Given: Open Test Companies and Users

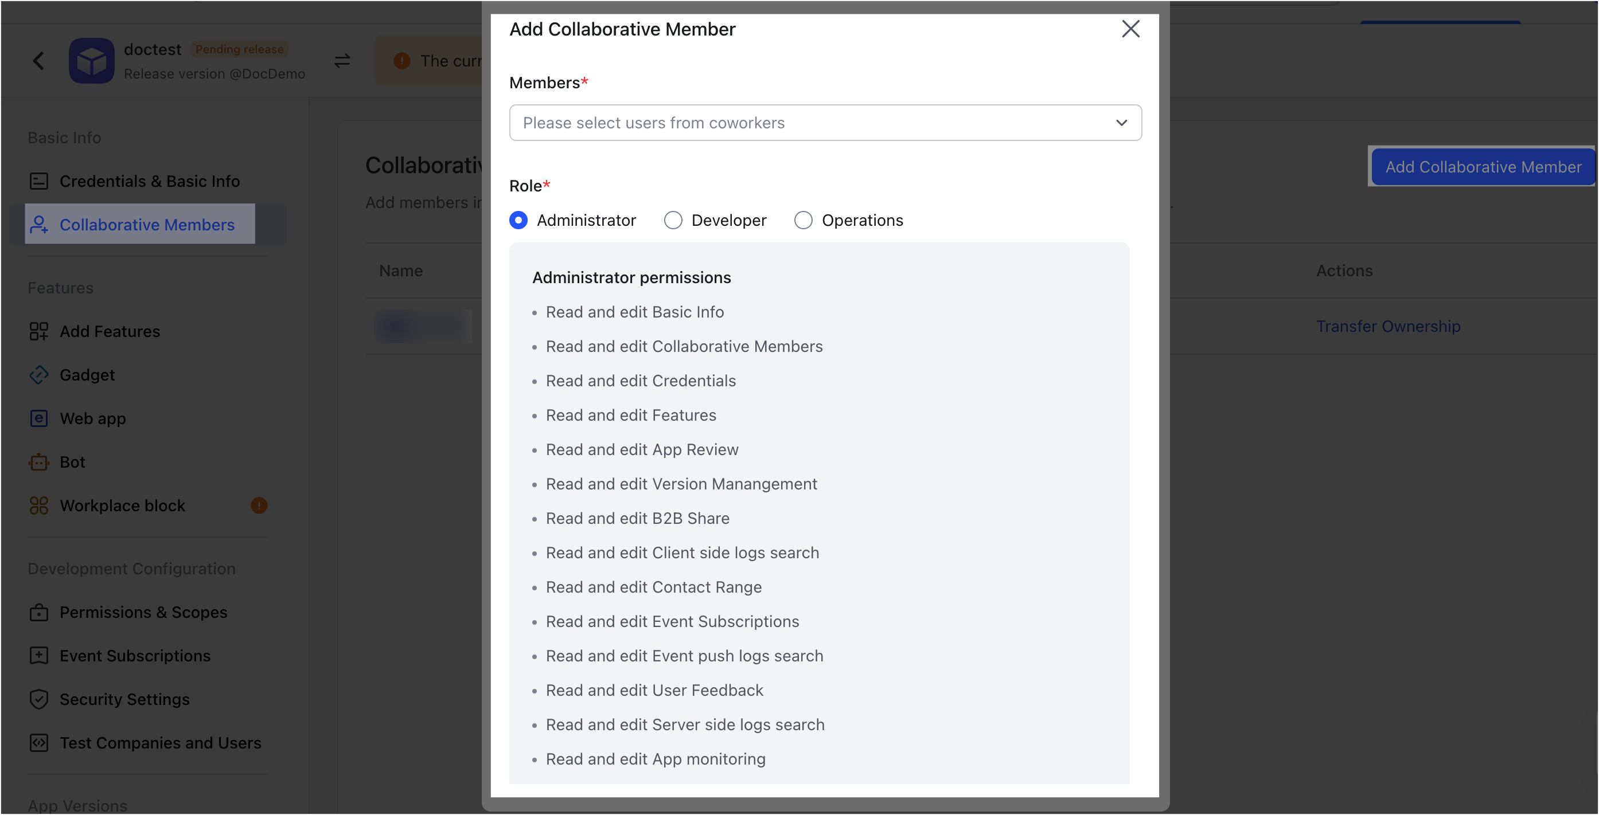Looking at the screenshot, I should (160, 742).
